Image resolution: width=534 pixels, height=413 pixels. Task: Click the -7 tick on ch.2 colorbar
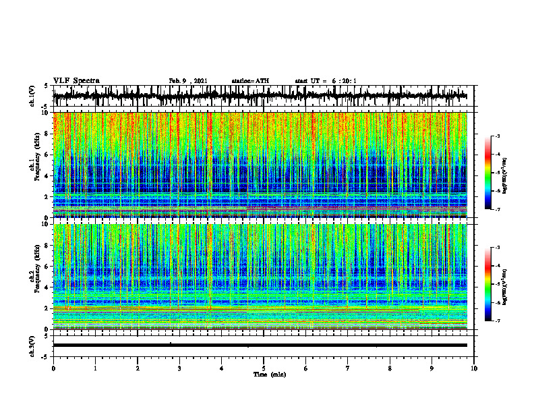[497, 321]
